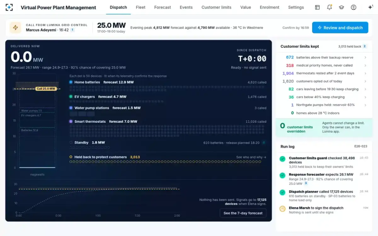Click the T+0:00 dispatch timer
The height and width of the screenshot is (236, 378).
pyautogui.click(x=252, y=59)
